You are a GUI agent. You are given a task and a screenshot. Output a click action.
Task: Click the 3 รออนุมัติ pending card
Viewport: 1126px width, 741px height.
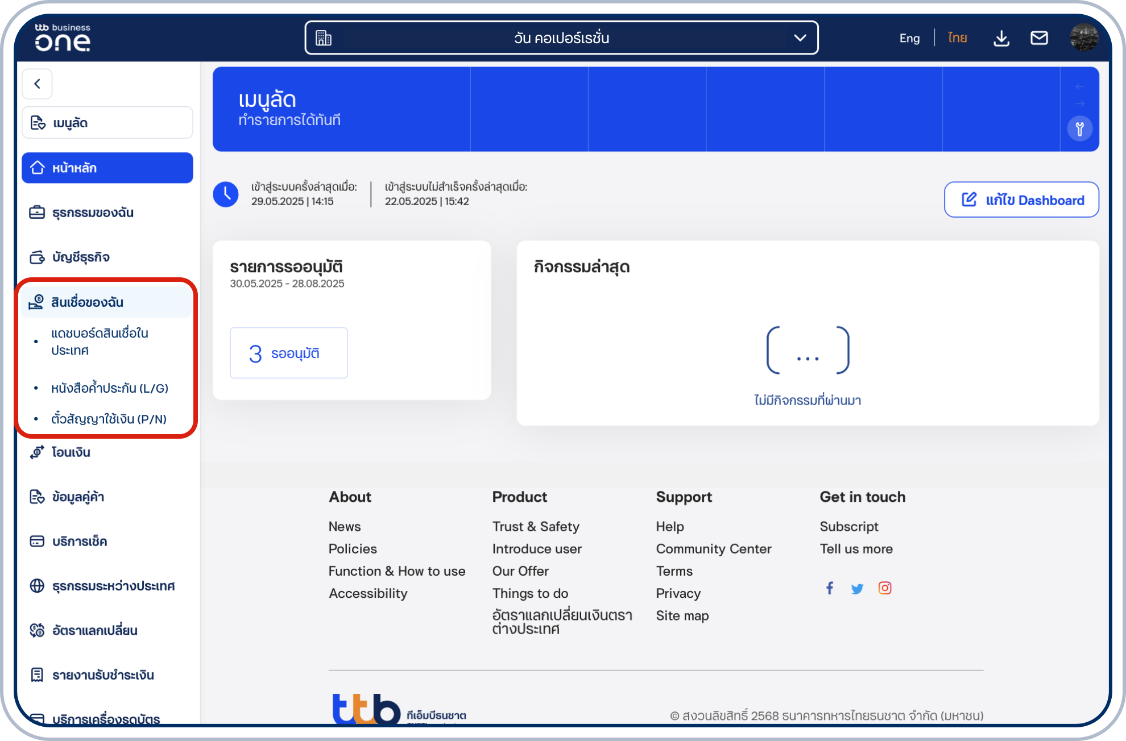[288, 353]
